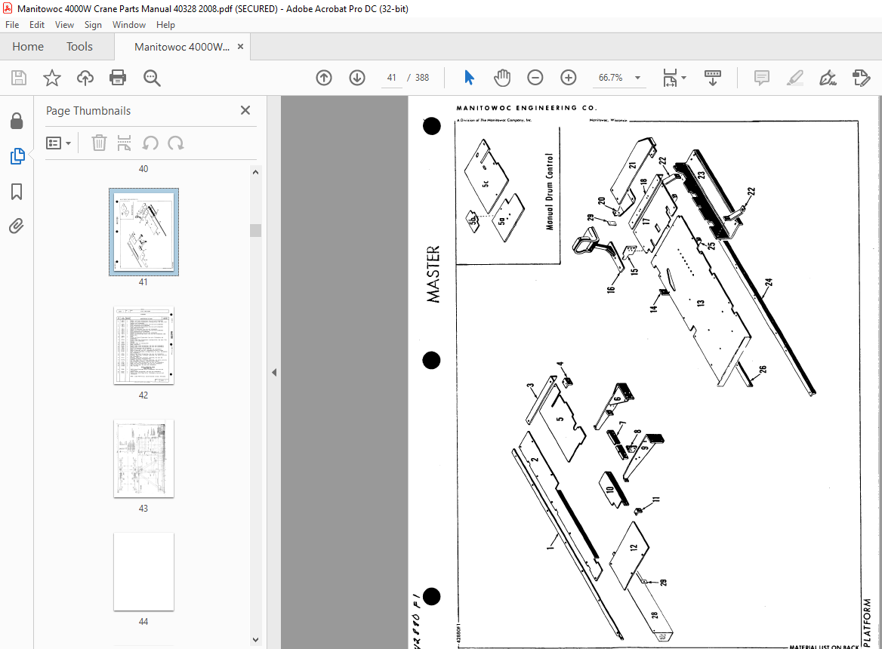Viewport: 882px width, 649px height.
Task: Go to next page arrow
Action: 357,78
